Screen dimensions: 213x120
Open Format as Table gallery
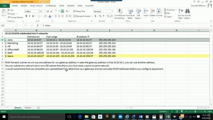pyautogui.click(x=130, y=14)
